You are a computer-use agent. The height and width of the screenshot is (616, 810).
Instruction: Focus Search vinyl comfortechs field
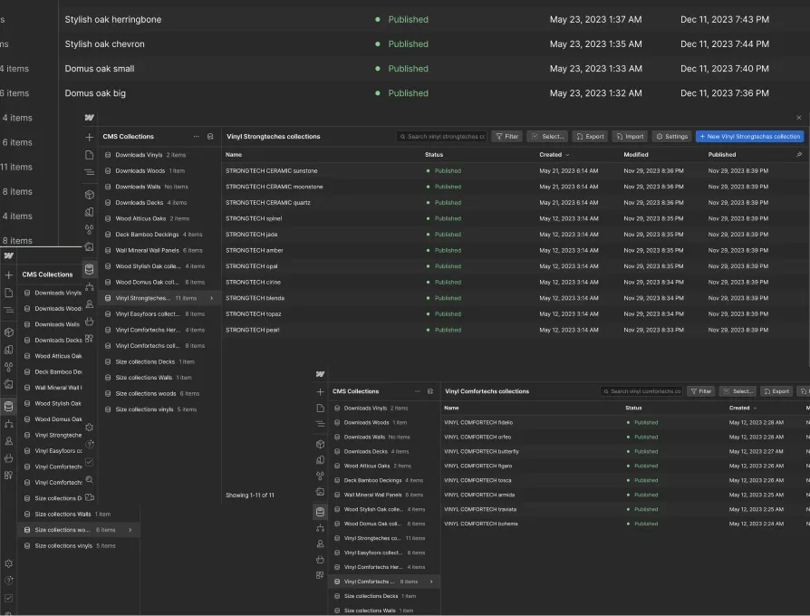pos(641,391)
